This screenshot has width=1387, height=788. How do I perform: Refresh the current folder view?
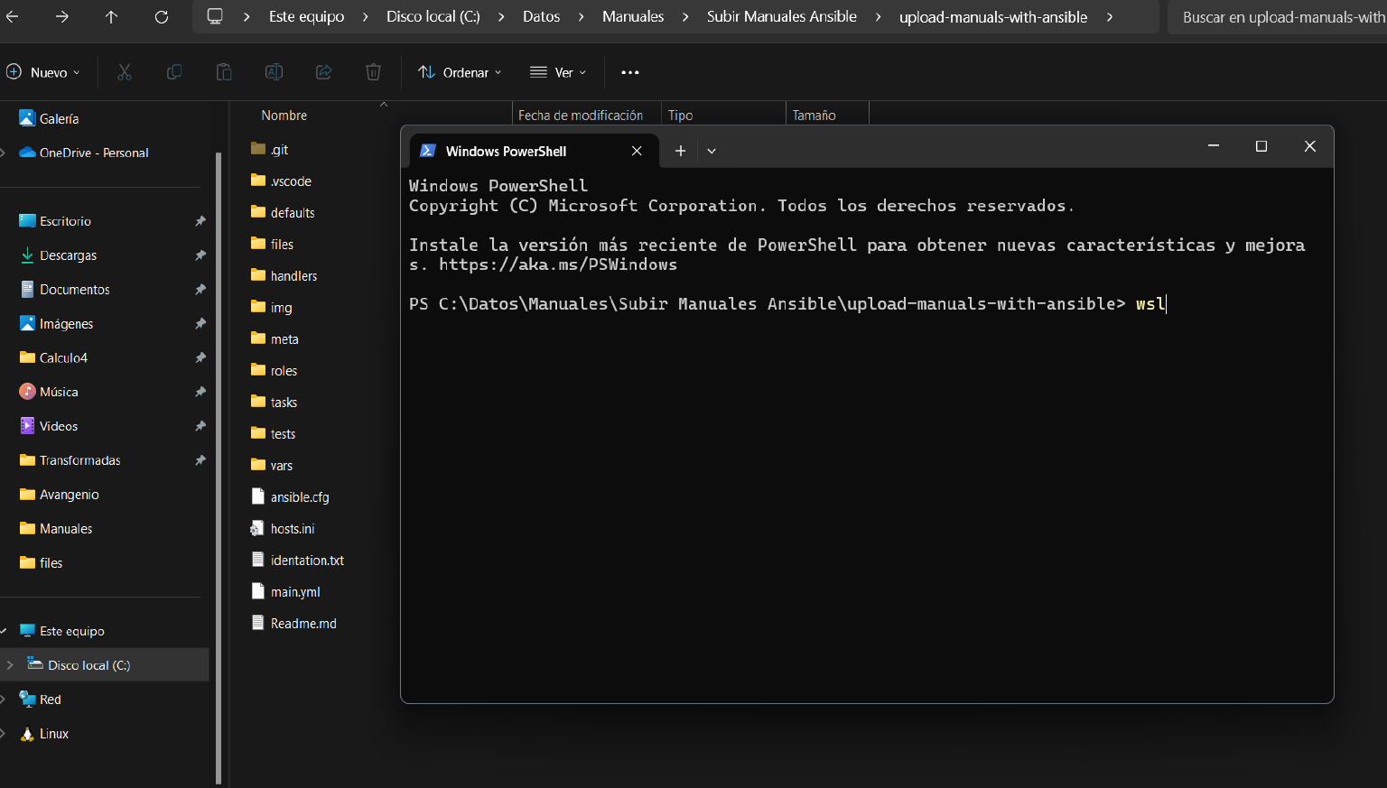(162, 17)
